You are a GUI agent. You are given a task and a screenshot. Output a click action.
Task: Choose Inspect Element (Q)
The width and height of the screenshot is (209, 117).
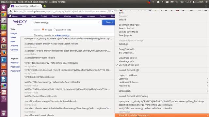tap(162, 70)
